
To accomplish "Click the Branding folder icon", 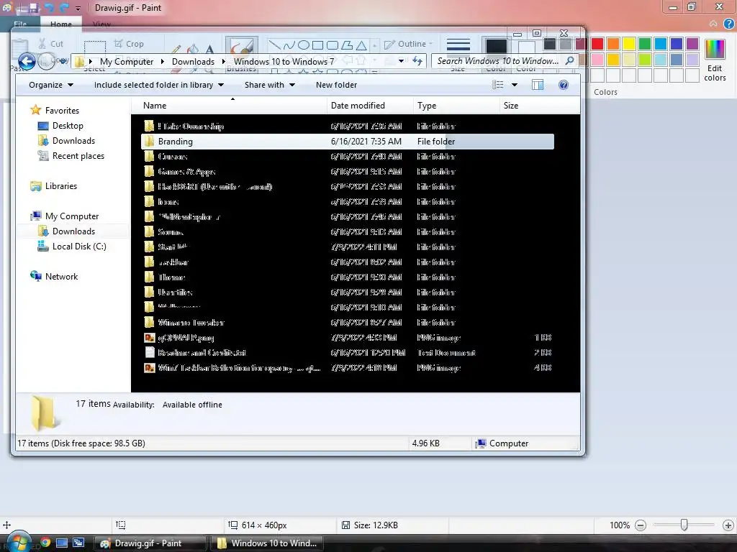I will pos(149,142).
